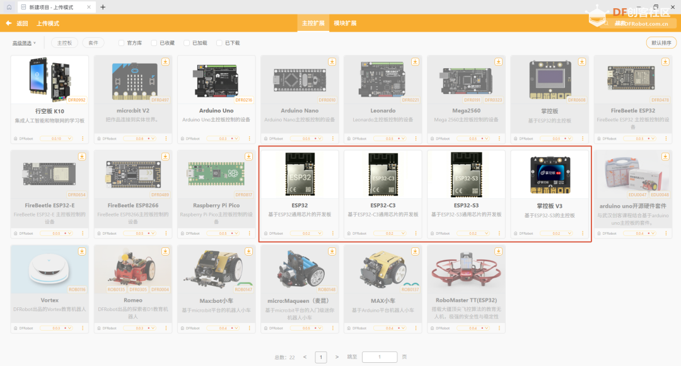Screen dimensions: 681x366
Task: Select the Arduino Uno board thumbnail
Action: 216,80
